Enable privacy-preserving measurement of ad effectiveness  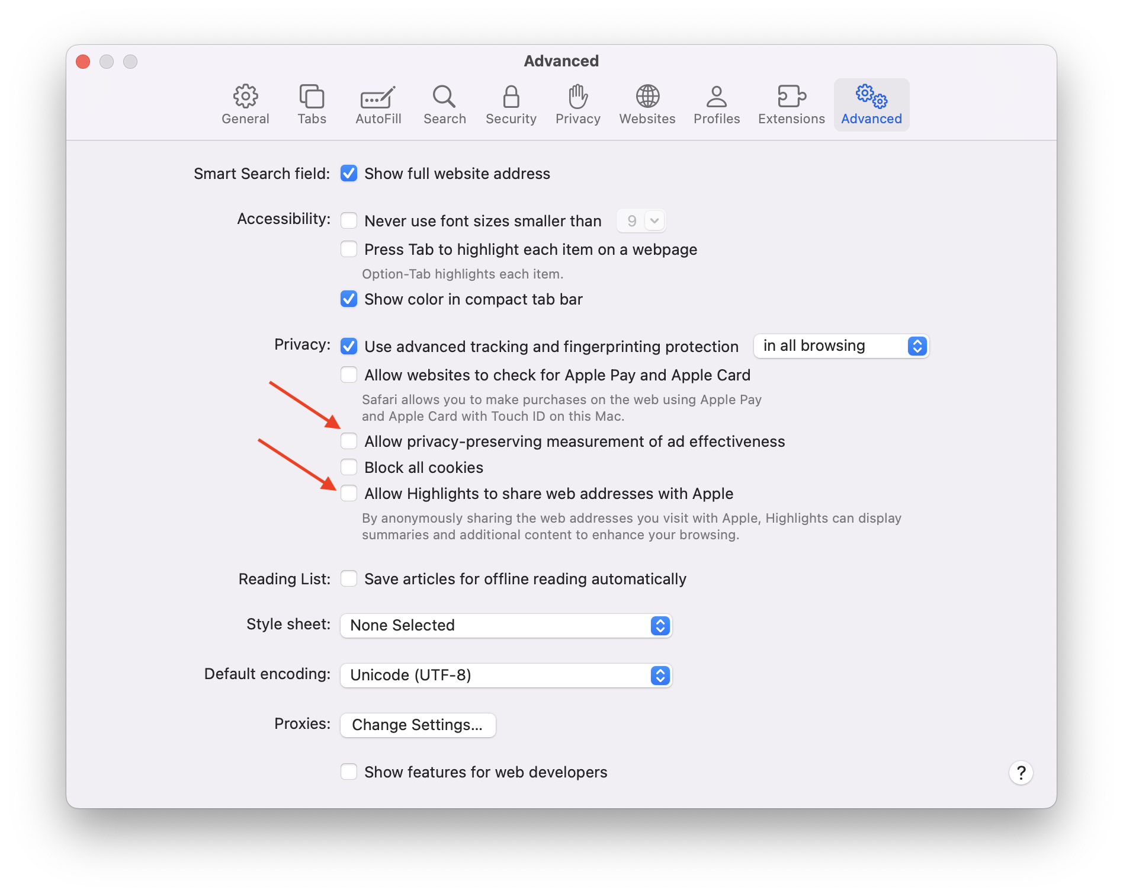click(x=349, y=441)
